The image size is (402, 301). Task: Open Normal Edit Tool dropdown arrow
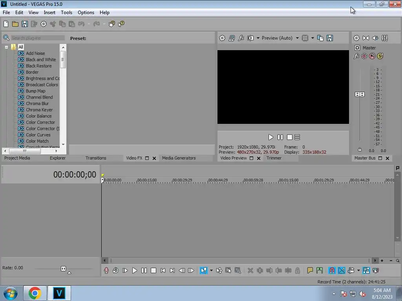tap(211, 270)
